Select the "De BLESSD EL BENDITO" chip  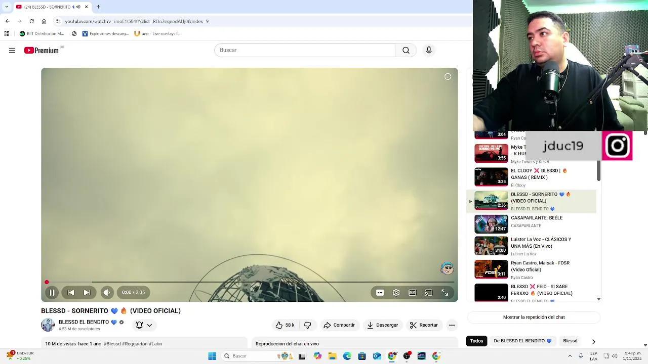(x=522, y=341)
